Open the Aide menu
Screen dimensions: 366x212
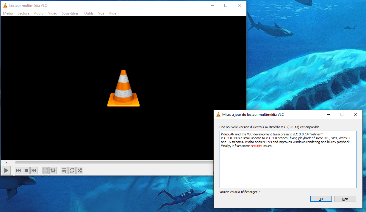[112, 13]
